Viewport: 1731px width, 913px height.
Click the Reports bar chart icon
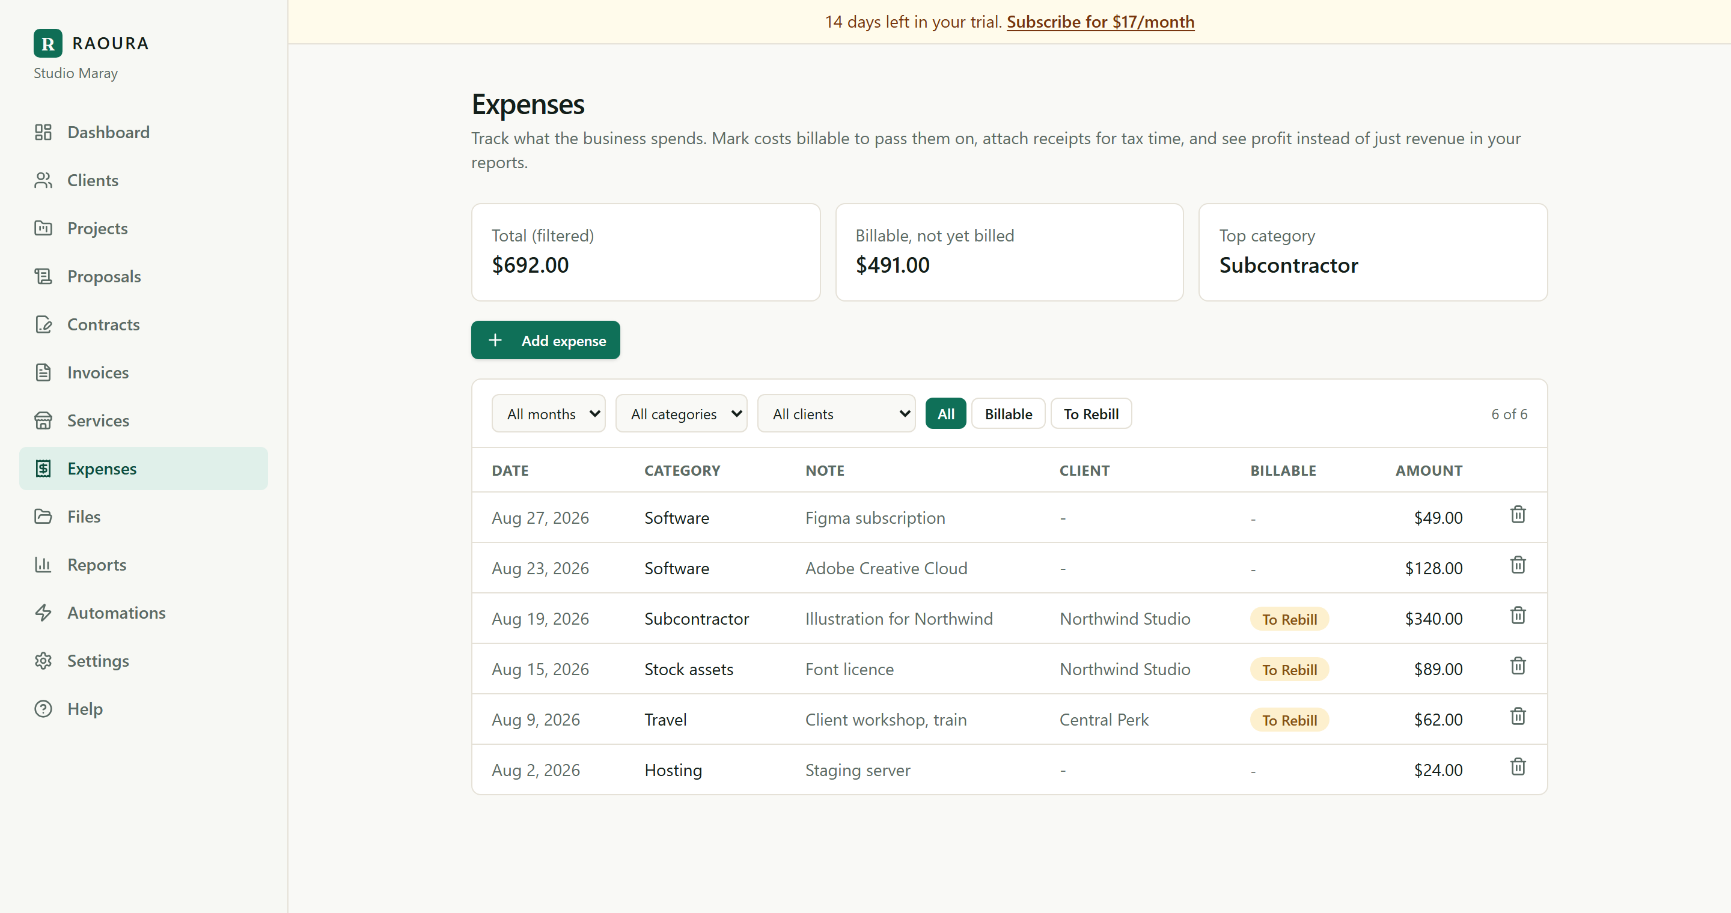(x=43, y=565)
